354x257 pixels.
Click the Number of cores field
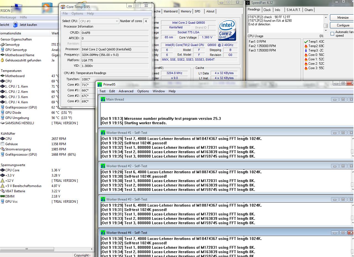pos(146,21)
